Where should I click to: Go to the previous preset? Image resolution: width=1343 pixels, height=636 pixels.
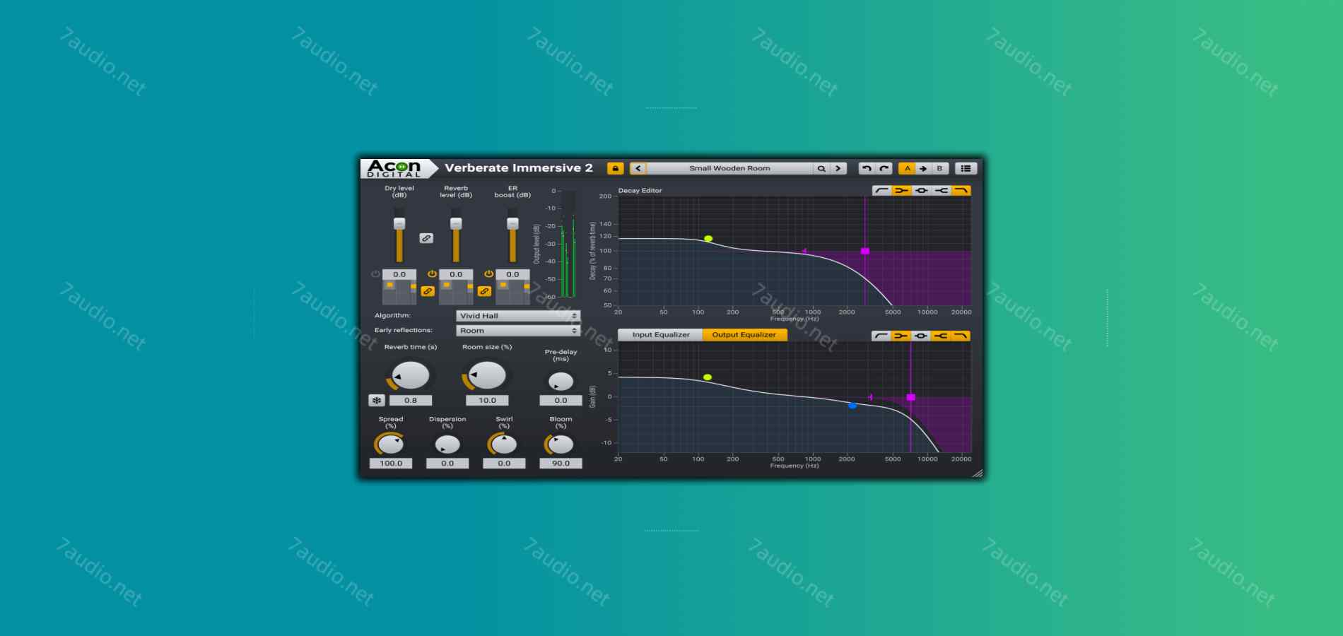point(638,168)
